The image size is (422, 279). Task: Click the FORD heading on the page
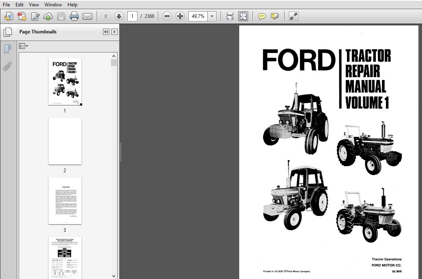[x=298, y=60]
